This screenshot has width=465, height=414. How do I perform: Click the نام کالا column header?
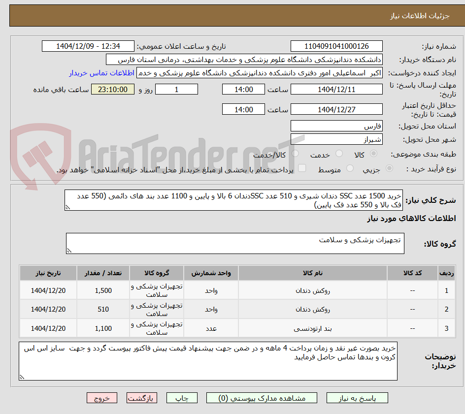tap(313, 273)
